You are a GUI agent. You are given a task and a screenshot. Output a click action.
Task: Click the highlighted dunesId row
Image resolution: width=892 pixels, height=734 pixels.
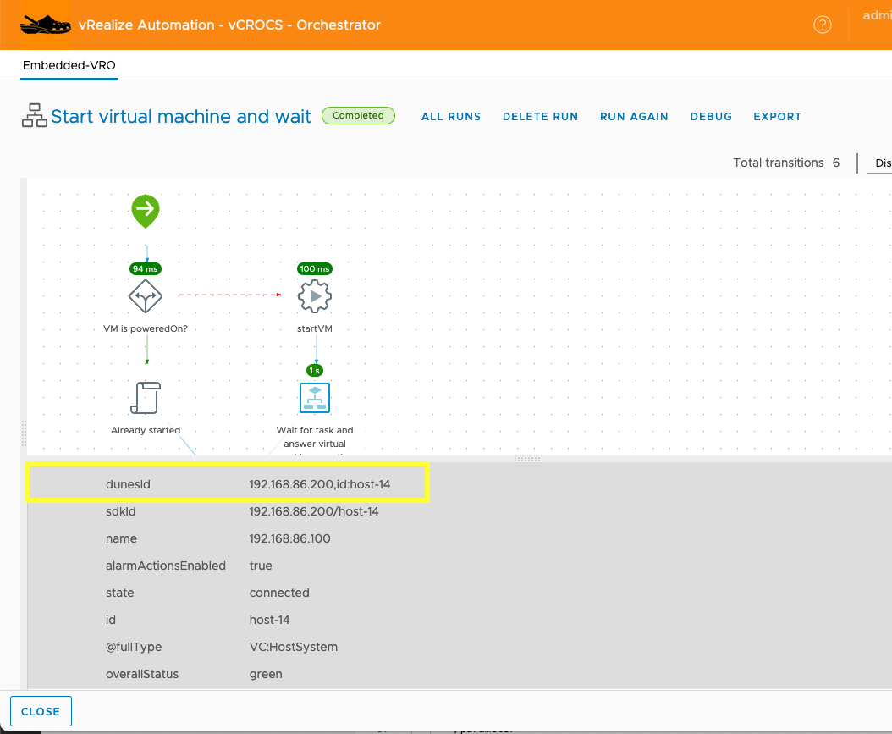pos(228,484)
